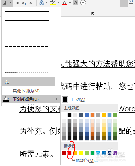The image size is (135, 166).
Task: Open the highlight color dropdown arrow
Action: tap(58, 3)
